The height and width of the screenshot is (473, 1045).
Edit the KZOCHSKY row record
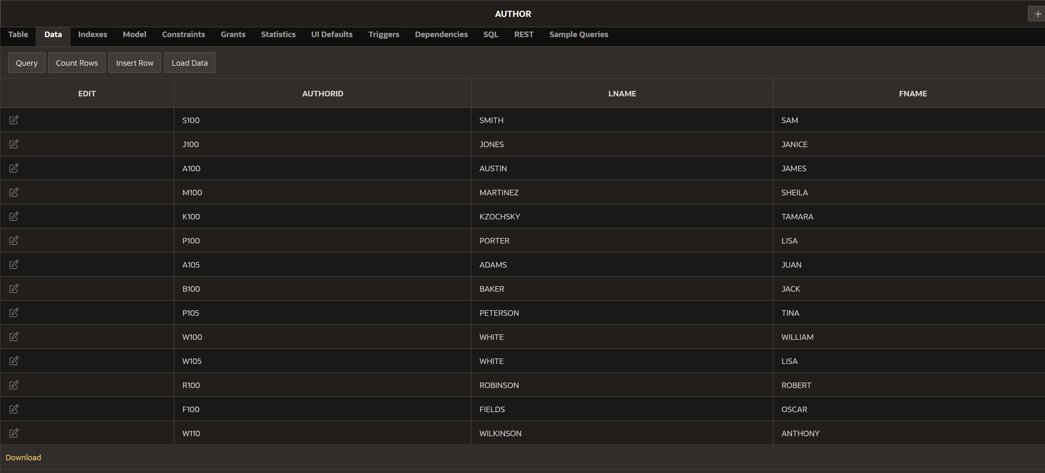(x=14, y=216)
